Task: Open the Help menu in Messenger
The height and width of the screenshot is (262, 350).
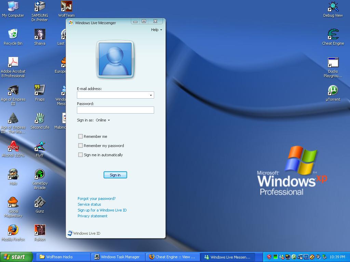Action: [156, 30]
